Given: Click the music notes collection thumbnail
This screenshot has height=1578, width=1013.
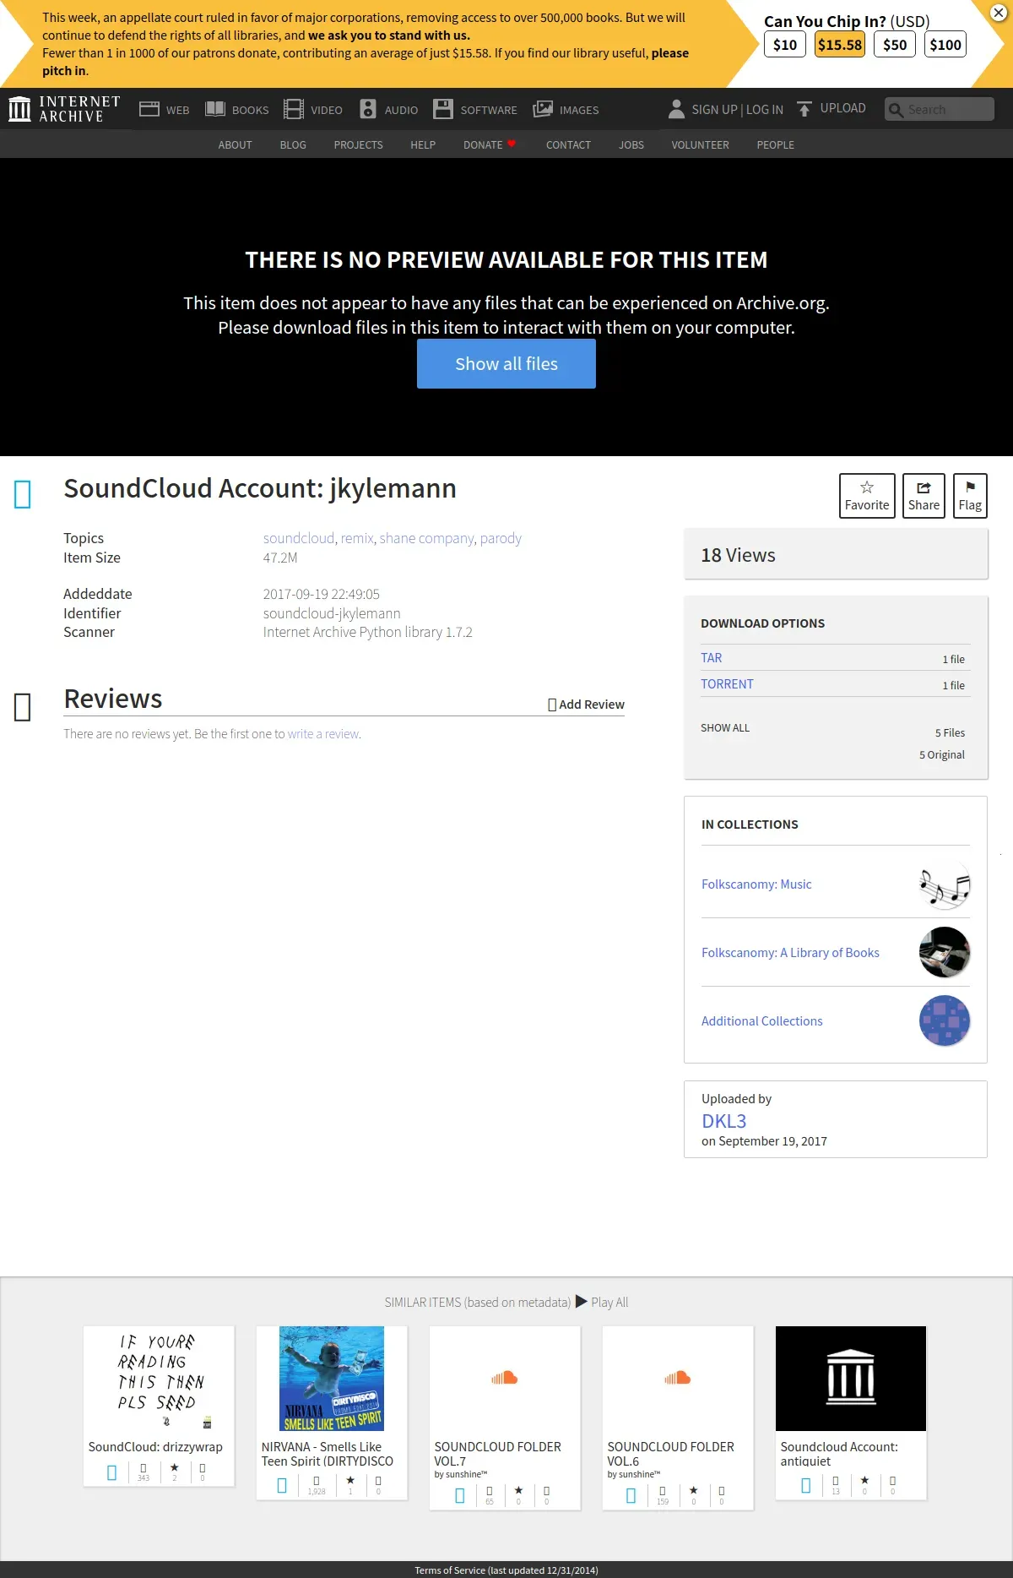Looking at the screenshot, I should point(945,884).
